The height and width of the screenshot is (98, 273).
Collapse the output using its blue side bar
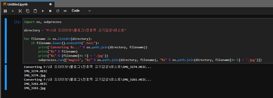[6, 77]
